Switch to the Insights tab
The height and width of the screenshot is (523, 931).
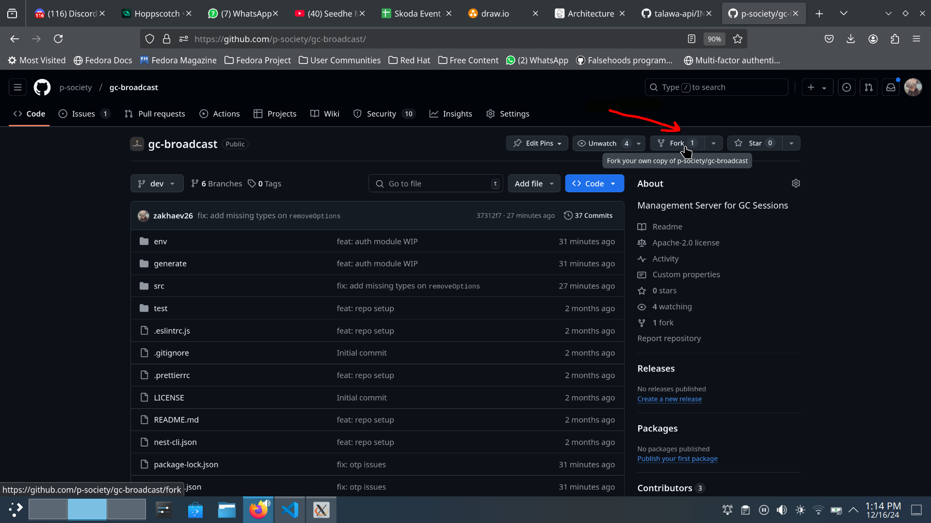coord(450,114)
